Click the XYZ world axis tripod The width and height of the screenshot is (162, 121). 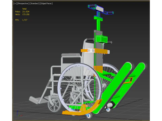(x=19, y=113)
